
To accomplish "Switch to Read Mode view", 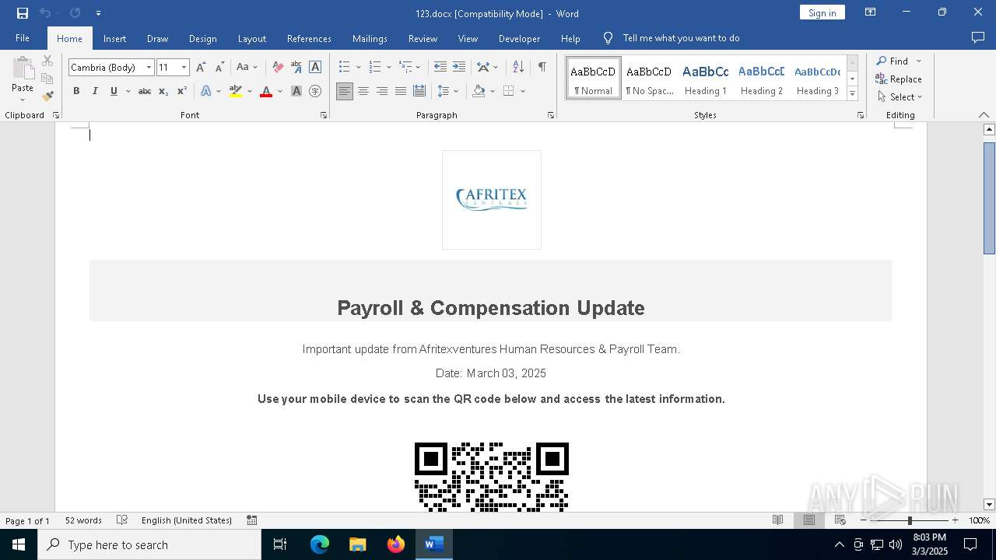I will tap(777, 520).
